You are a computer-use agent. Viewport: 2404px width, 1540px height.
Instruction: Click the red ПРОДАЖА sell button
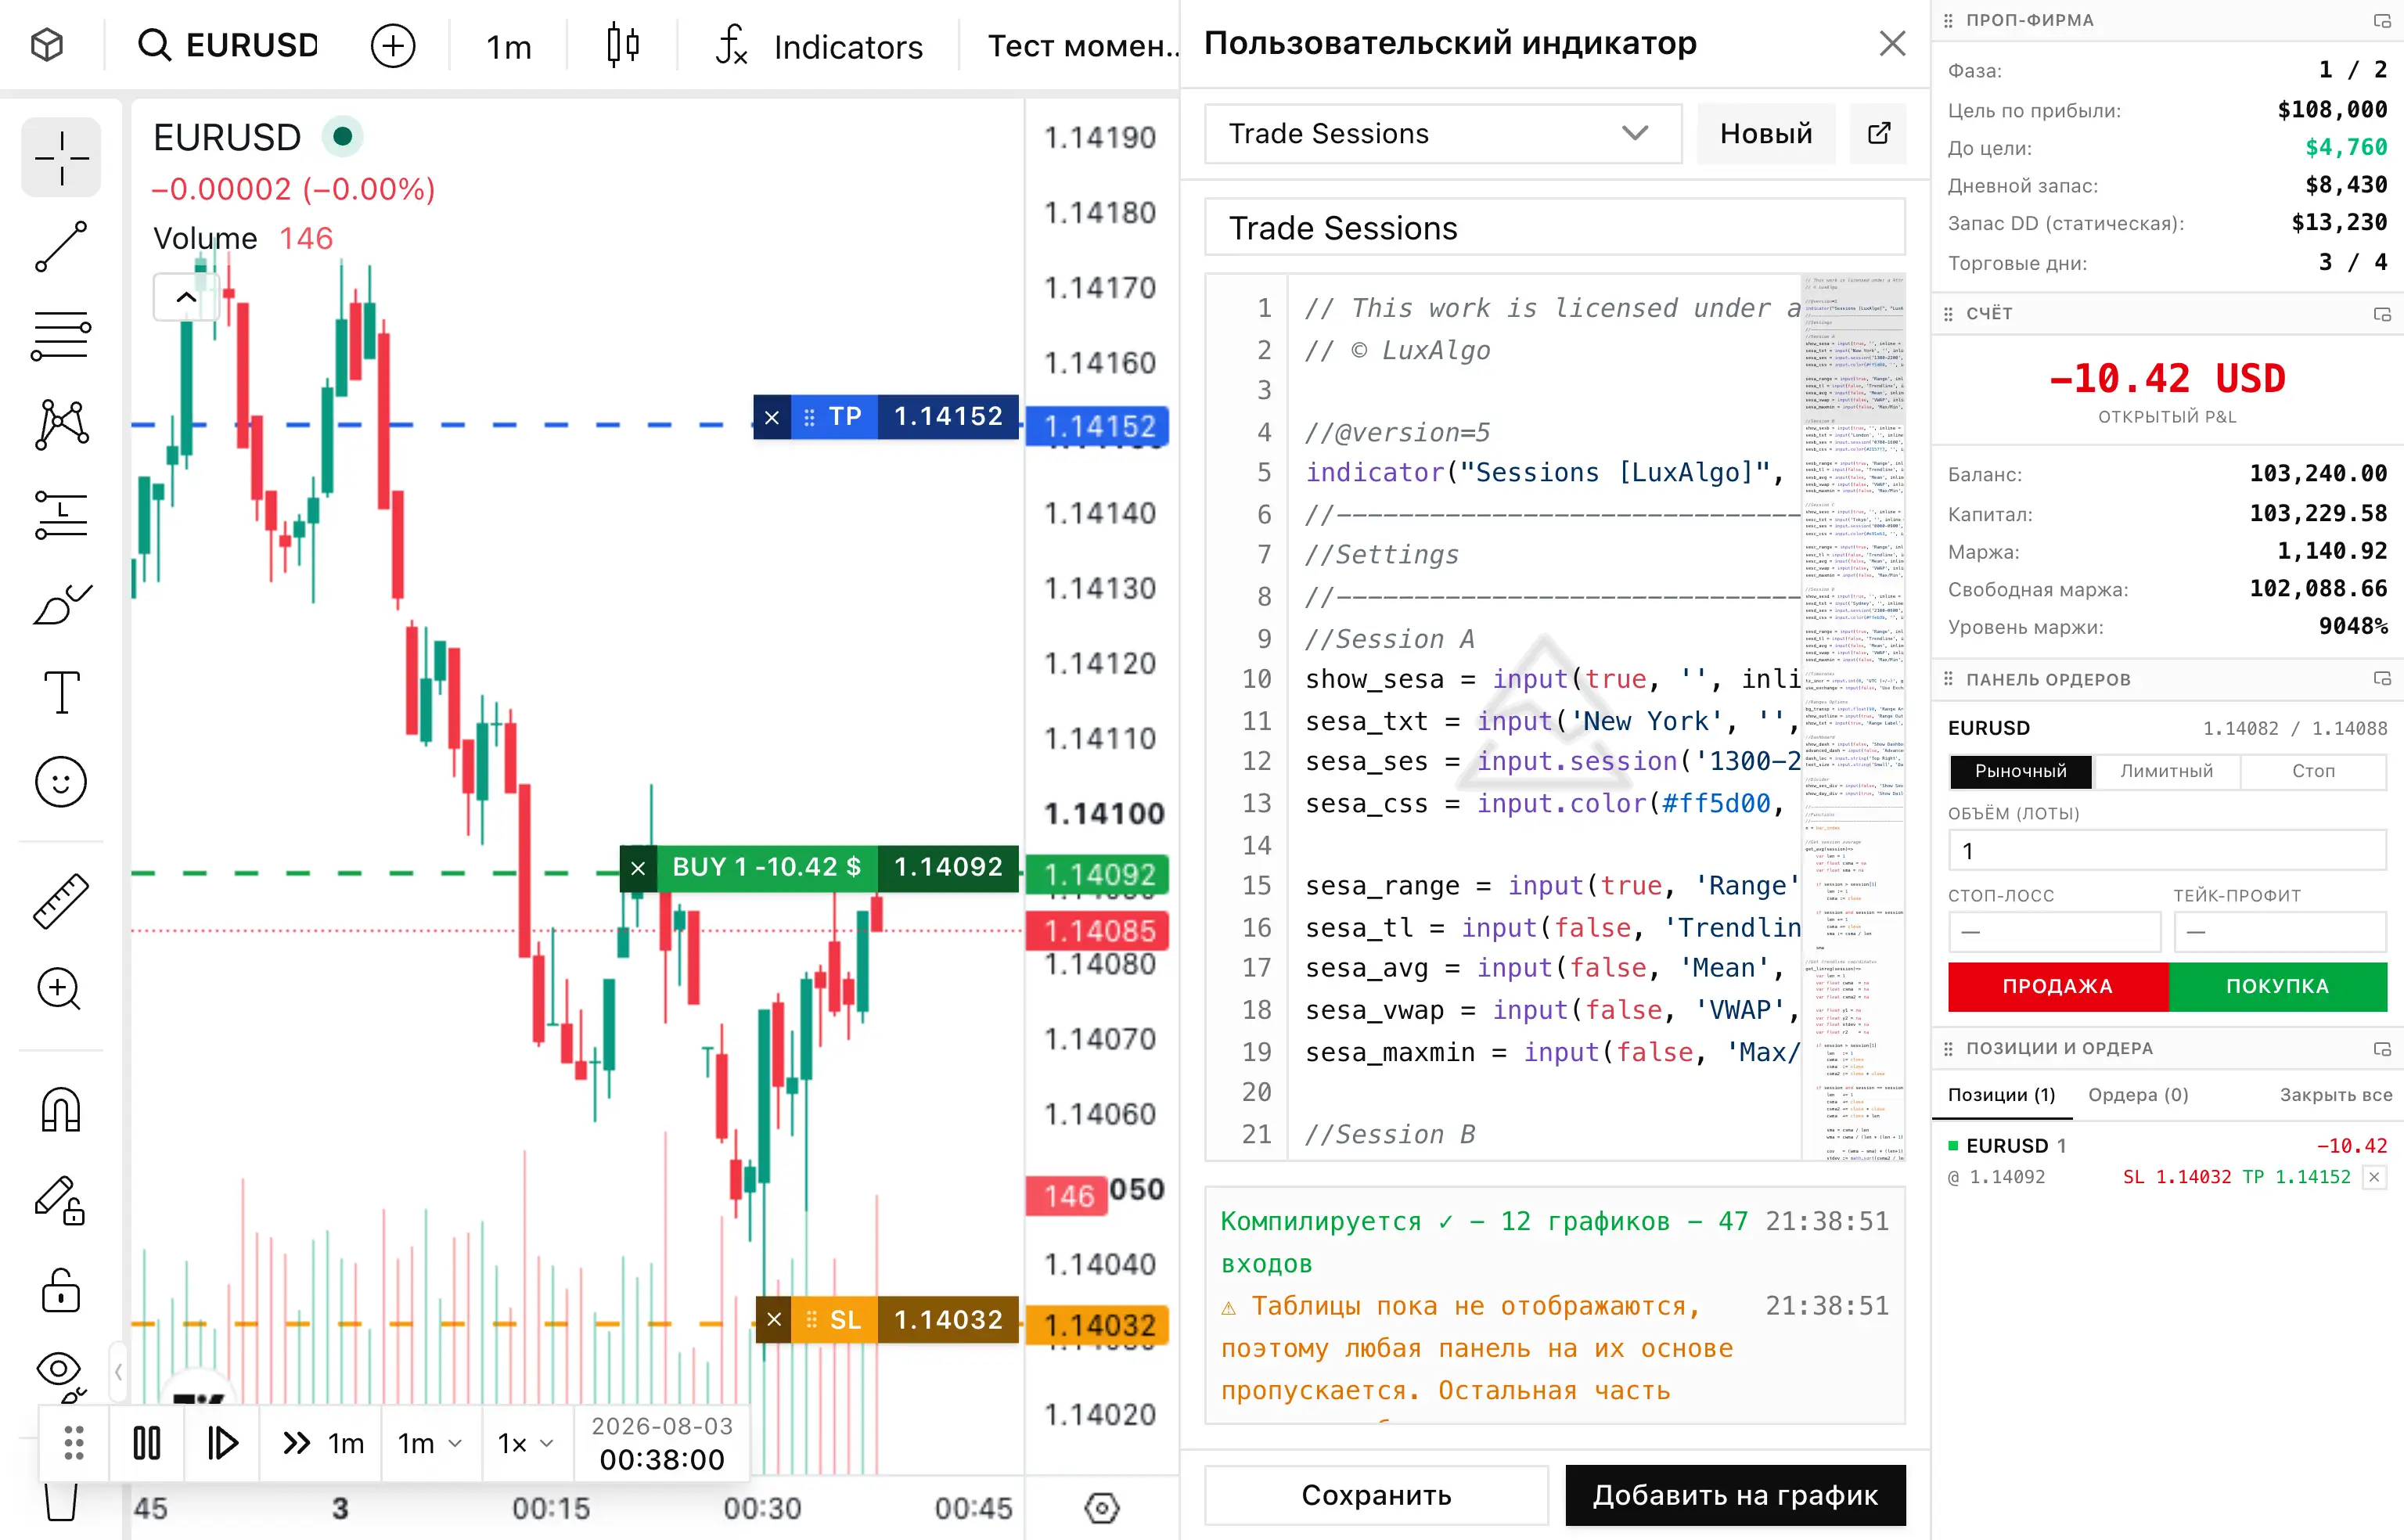click(2058, 986)
